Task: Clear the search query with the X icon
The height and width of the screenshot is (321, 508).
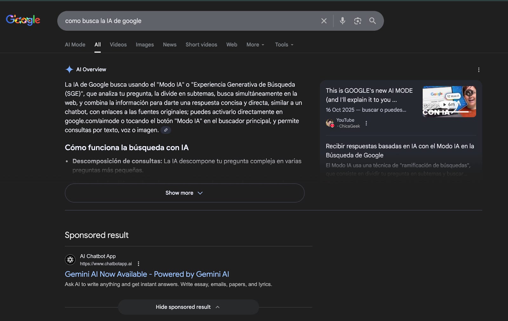Action: tap(324, 21)
